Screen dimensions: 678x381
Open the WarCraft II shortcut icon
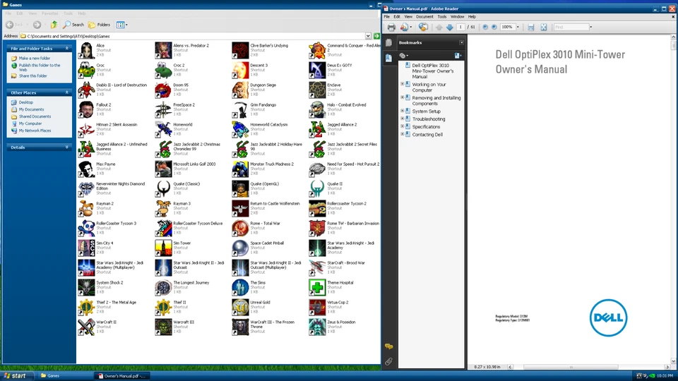(86, 327)
